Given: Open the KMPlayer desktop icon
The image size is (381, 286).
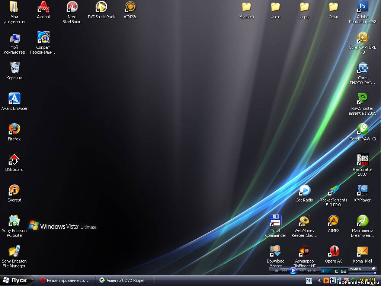Looking at the screenshot, I should point(362,190).
